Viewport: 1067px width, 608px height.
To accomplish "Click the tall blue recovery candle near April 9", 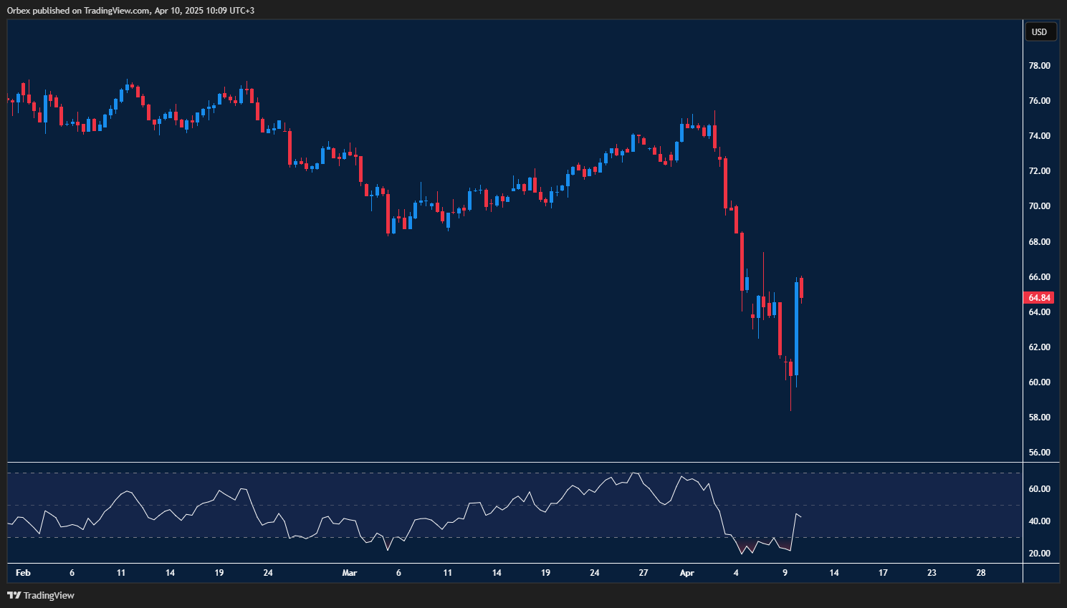I will click(x=795, y=329).
